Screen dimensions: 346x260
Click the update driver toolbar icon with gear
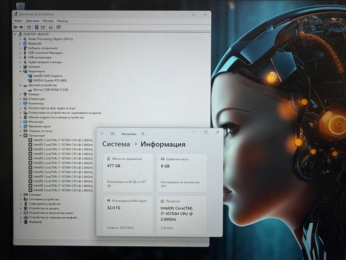pyautogui.click(x=50, y=27)
